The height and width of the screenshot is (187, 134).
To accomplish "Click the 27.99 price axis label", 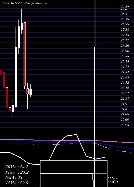I will click(125, 24).
